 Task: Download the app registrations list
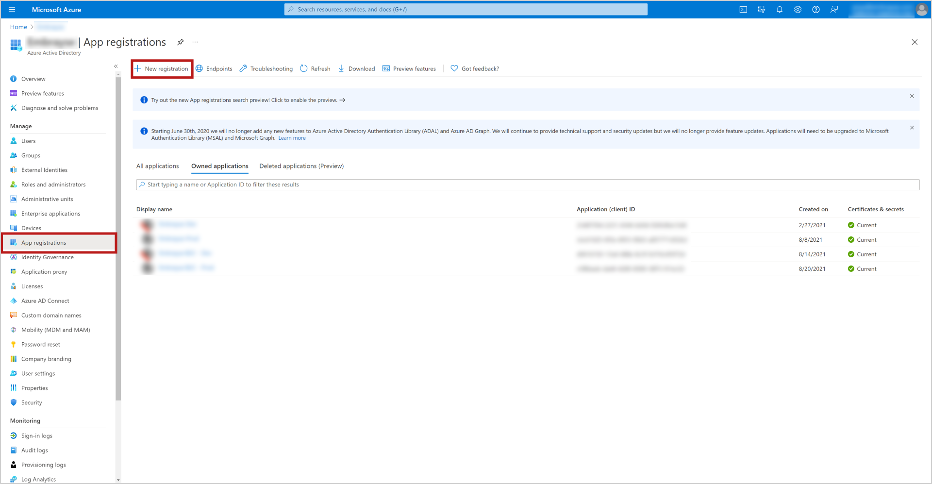click(x=356, y=68)
